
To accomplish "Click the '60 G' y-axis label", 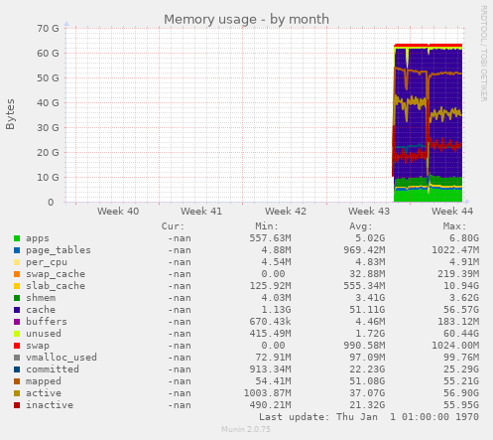I will [48, 54].
